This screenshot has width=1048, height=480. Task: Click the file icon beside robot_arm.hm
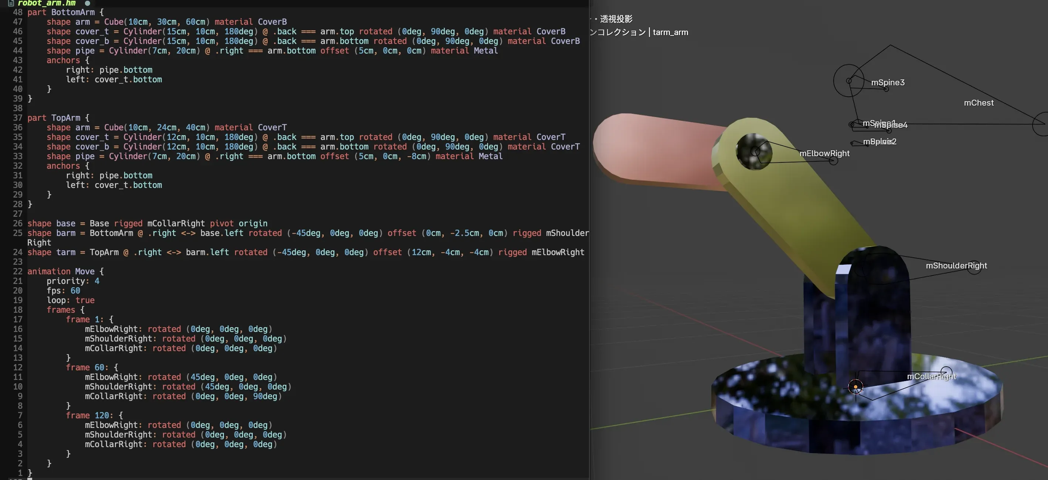click(11, 3)
